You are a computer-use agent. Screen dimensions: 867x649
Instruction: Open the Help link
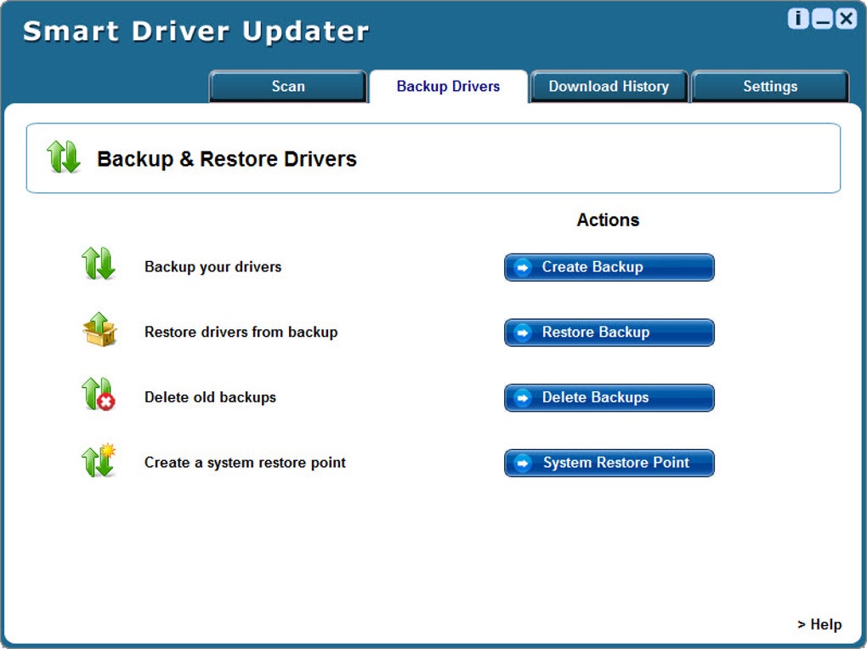819,624
